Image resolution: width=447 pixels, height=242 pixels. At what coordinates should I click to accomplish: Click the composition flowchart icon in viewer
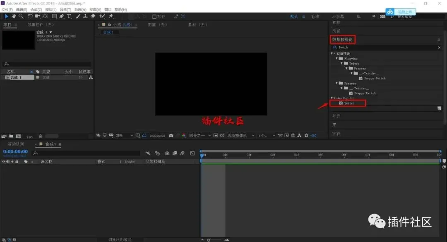pos(299,136)
